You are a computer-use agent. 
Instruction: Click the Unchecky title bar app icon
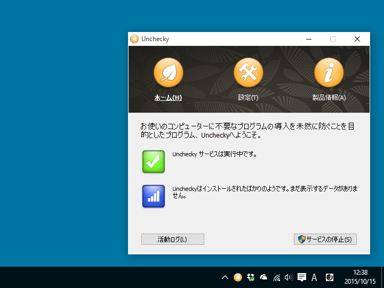click(134, 39)
